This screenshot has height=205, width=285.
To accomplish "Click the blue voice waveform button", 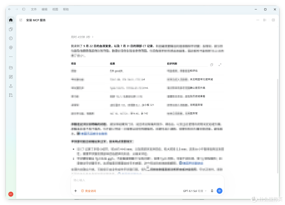I will [219, 191].
